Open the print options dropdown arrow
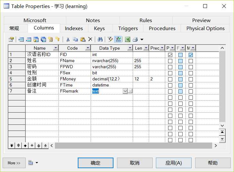This screenshot has height=172, width=234. (142, 39)
